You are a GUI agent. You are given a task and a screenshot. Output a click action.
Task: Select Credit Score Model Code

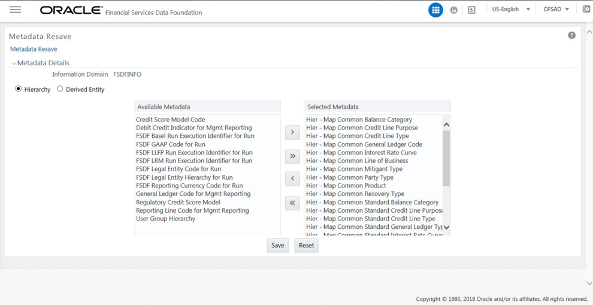(171, 120)
